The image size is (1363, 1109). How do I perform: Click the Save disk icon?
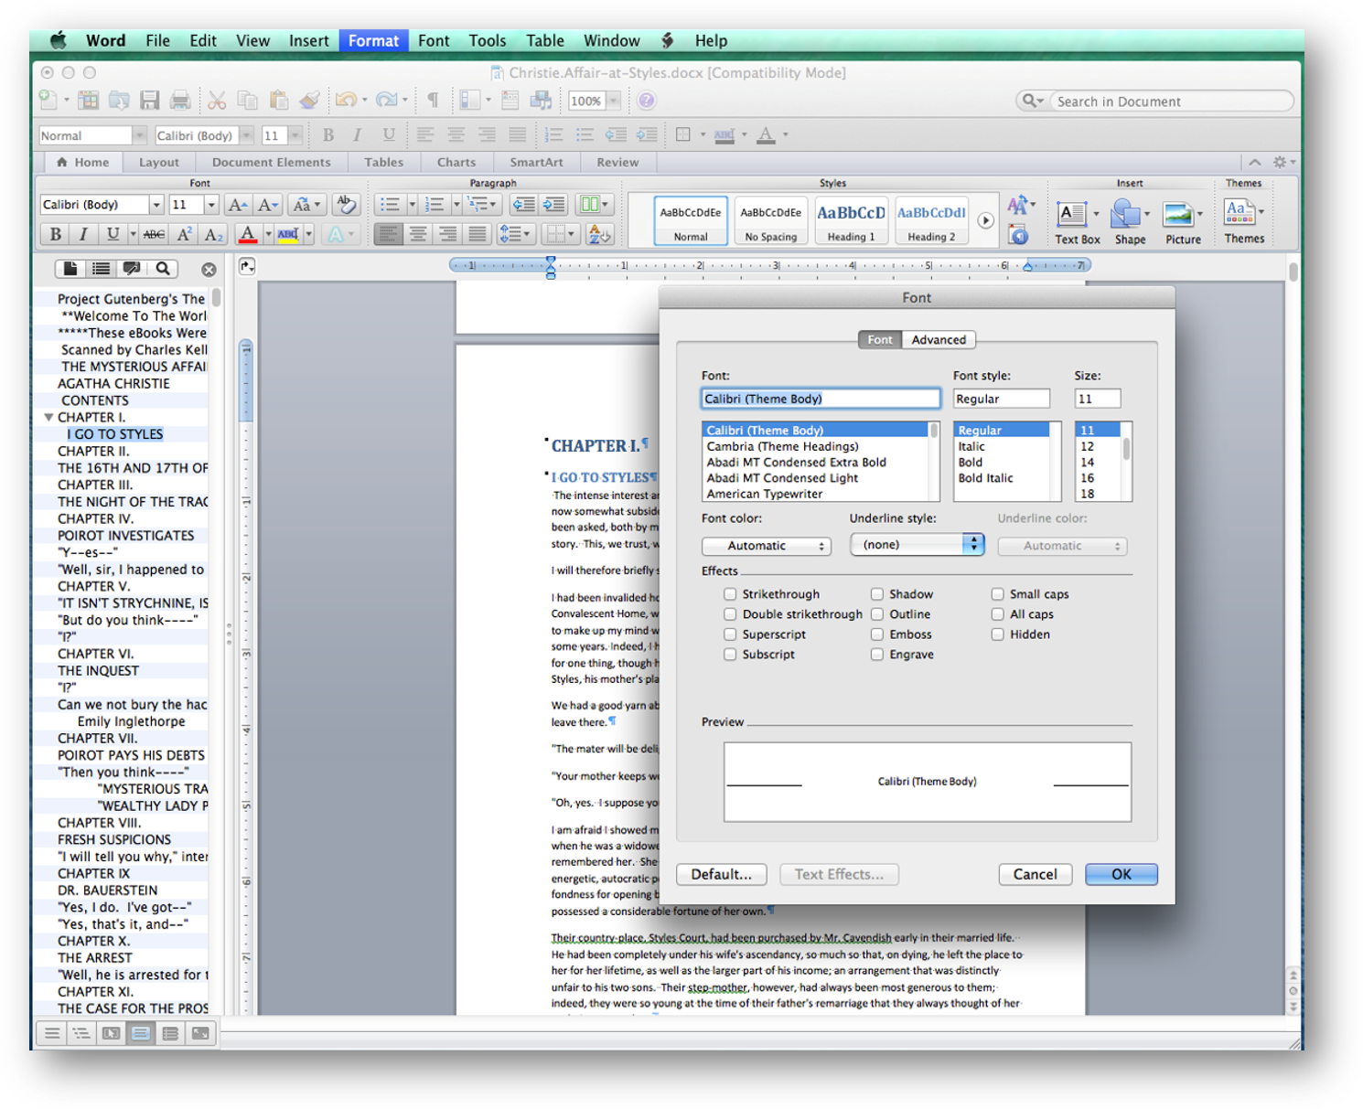coord(150,101)
